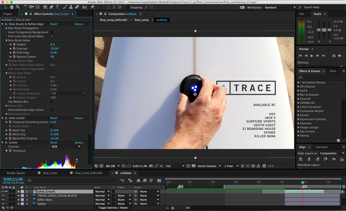This screenshot has height=211, width=346.
Task: Click the mute audio speaker in Preview panel
Action: tap(340, 56)
